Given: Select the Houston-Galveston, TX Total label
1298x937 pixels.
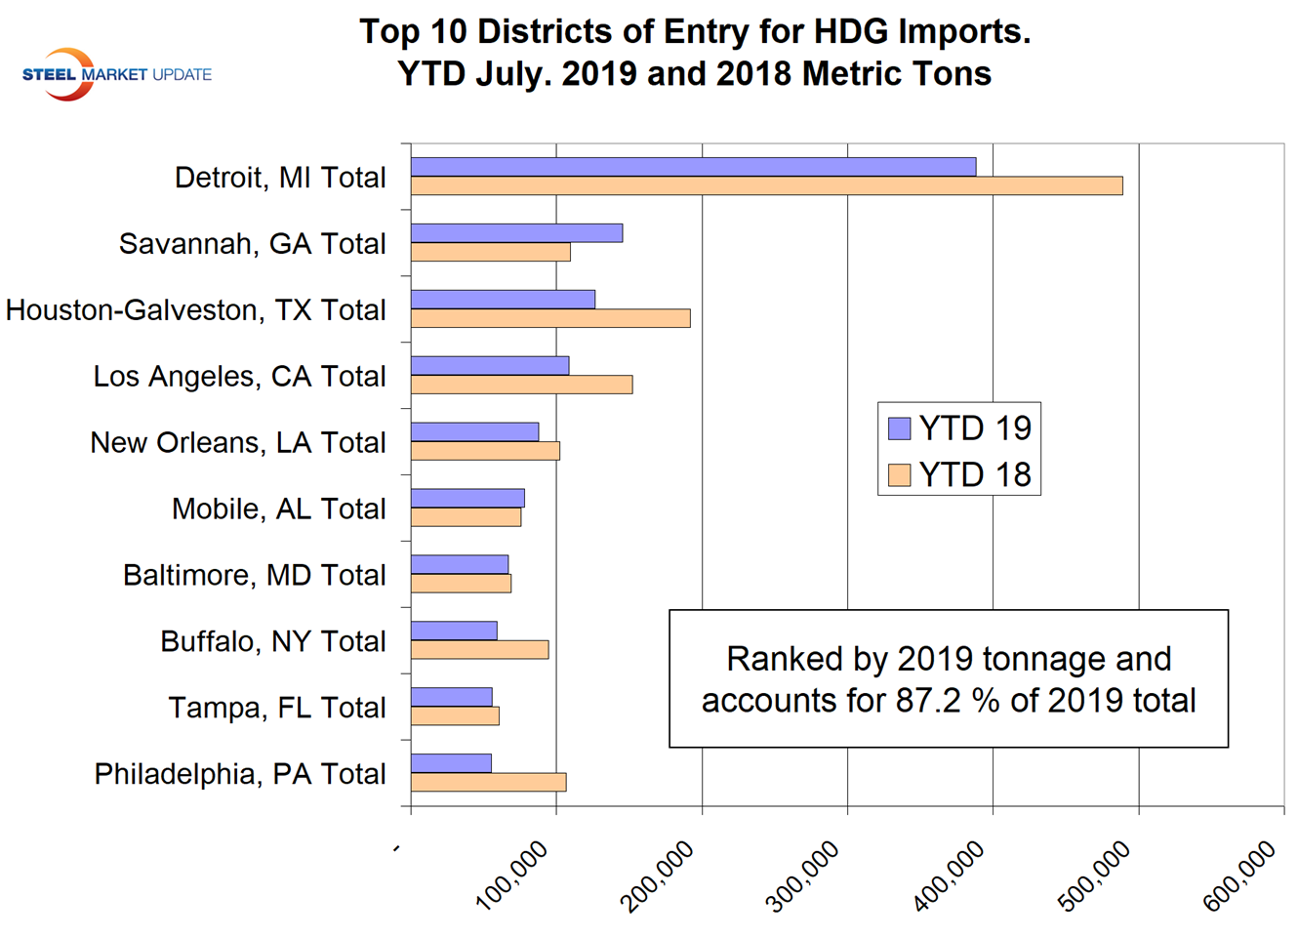Looking at the screenshot, I should click(196, 310).
